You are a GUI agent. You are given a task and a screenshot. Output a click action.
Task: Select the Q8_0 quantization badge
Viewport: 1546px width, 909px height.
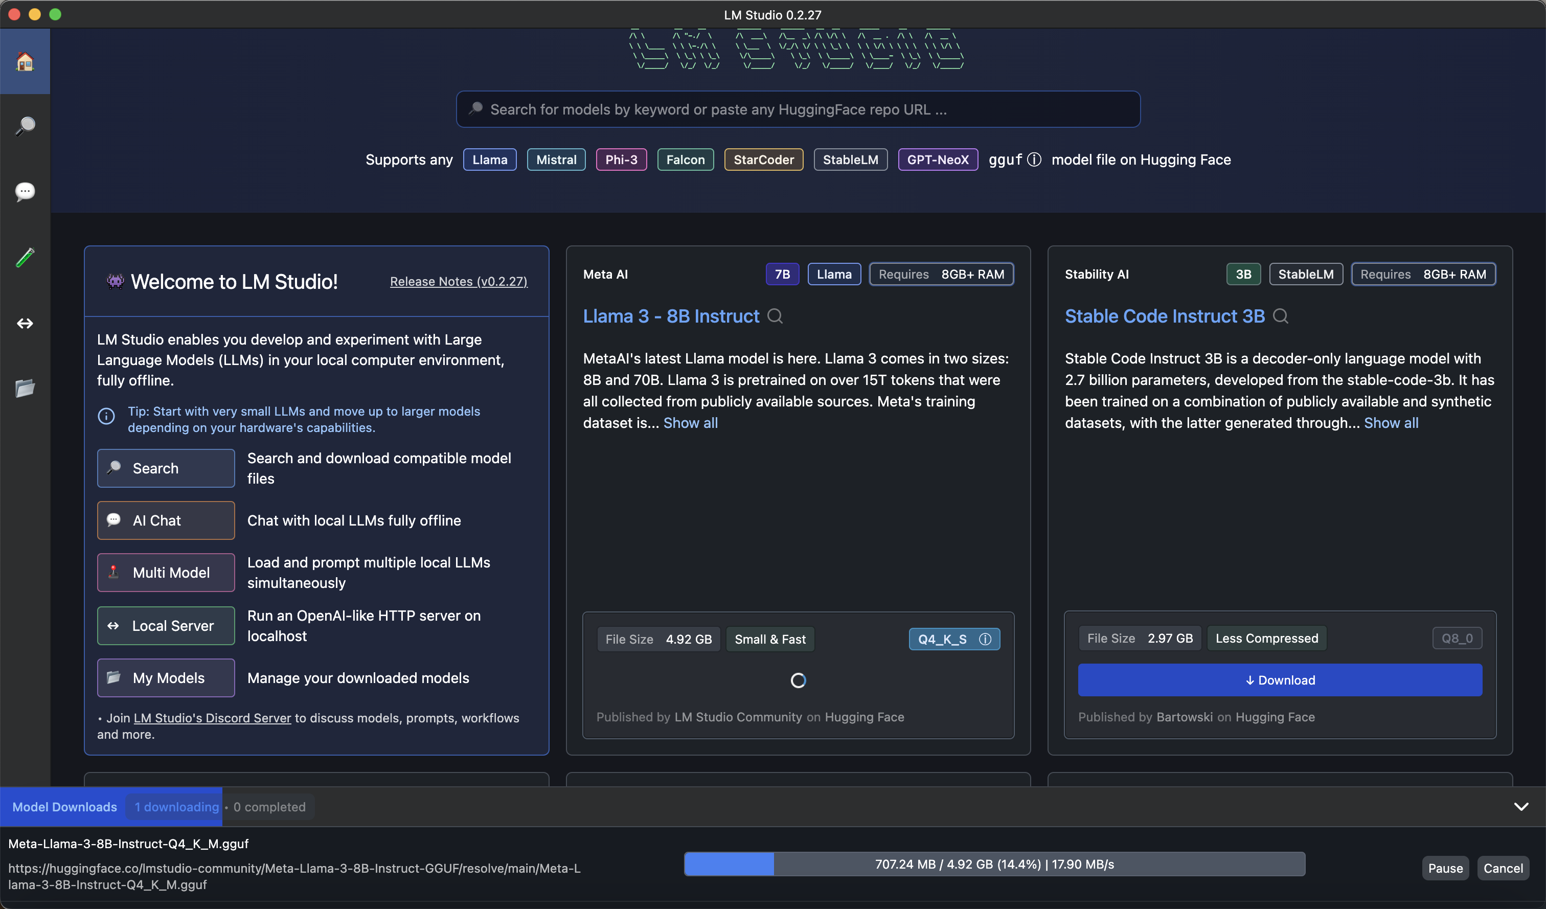coord(1457,639)
